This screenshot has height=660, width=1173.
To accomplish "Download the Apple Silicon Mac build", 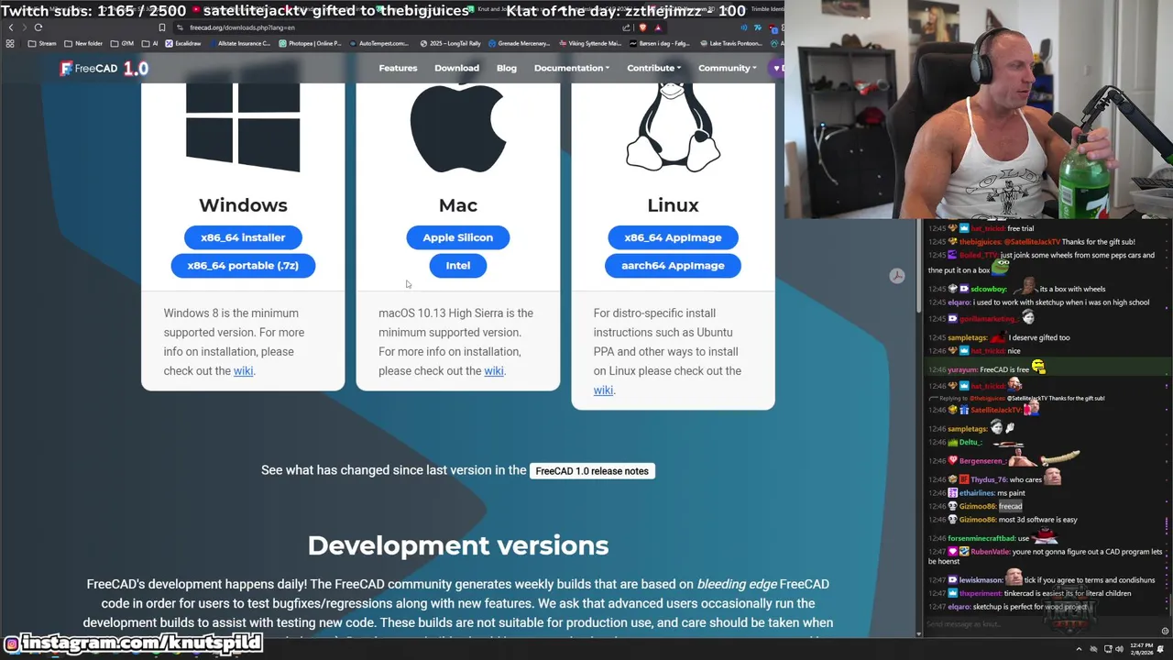I will pos(458,237).
